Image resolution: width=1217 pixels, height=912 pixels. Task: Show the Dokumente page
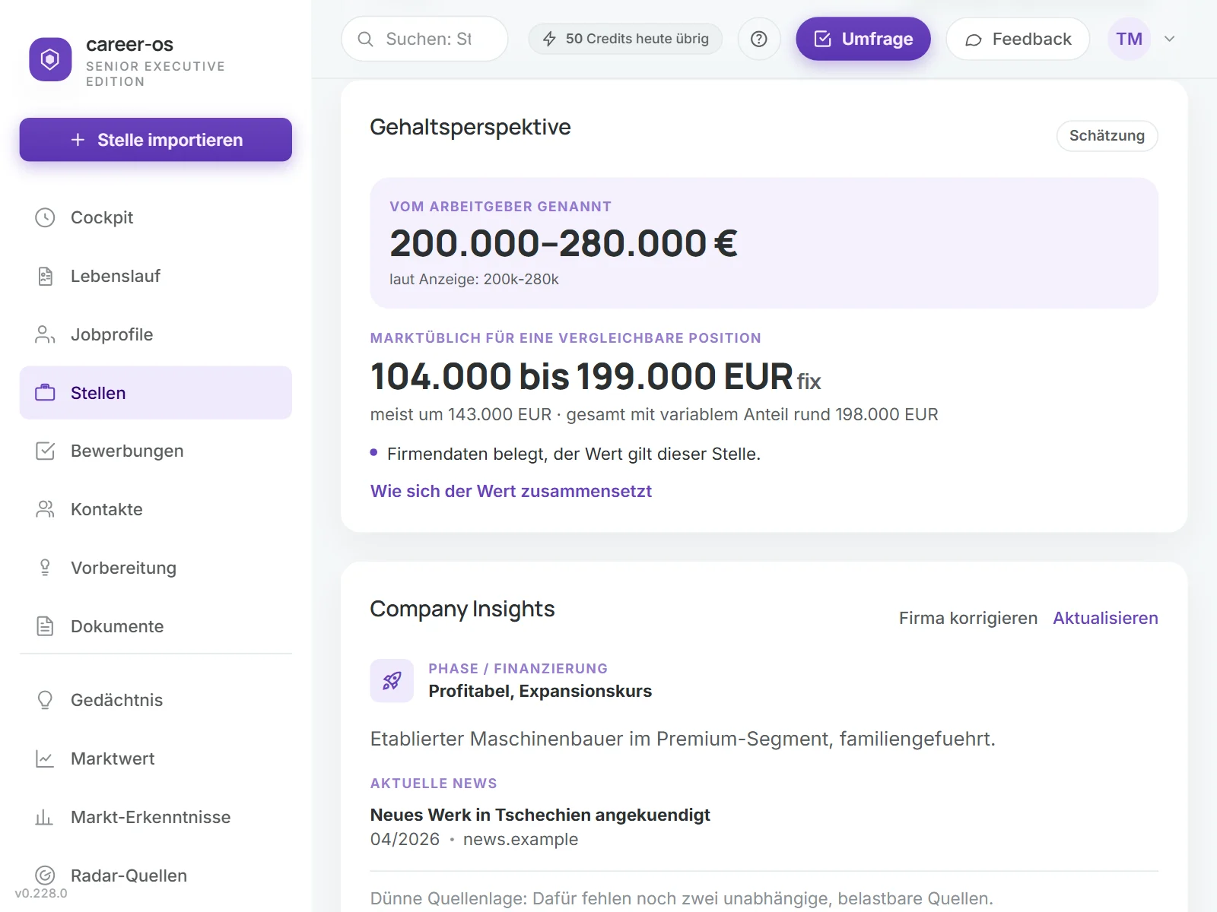point(156,626)
